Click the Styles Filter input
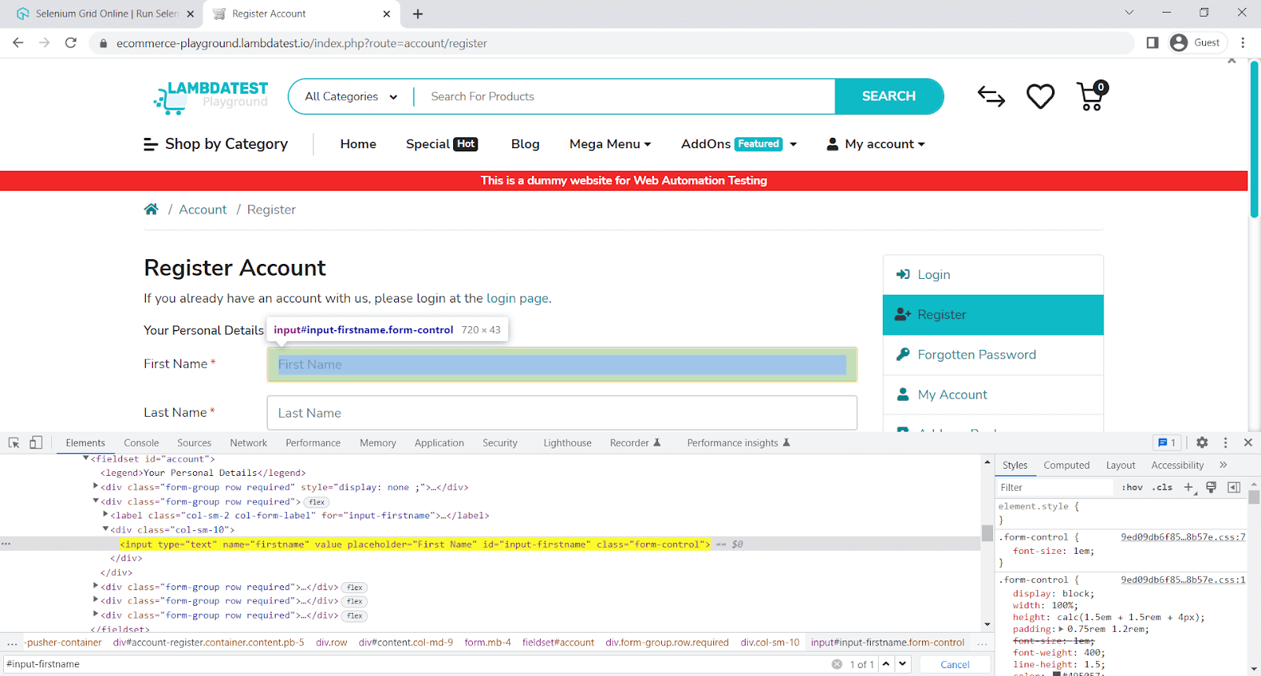This screenshot has width=1261, height=676. click(1055, 487)
